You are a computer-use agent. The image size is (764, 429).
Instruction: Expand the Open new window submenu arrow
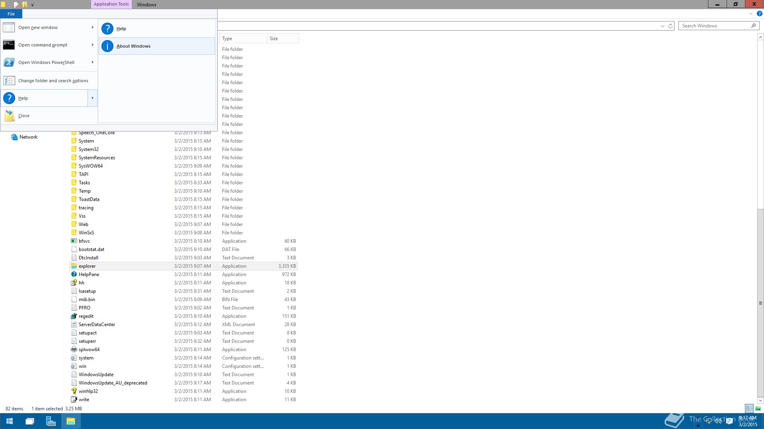coord(93,27)
